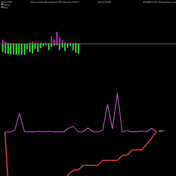The height and width of the screenshot is (176, 176).
Task: Click the value label at line end
Action: point(162,131)
